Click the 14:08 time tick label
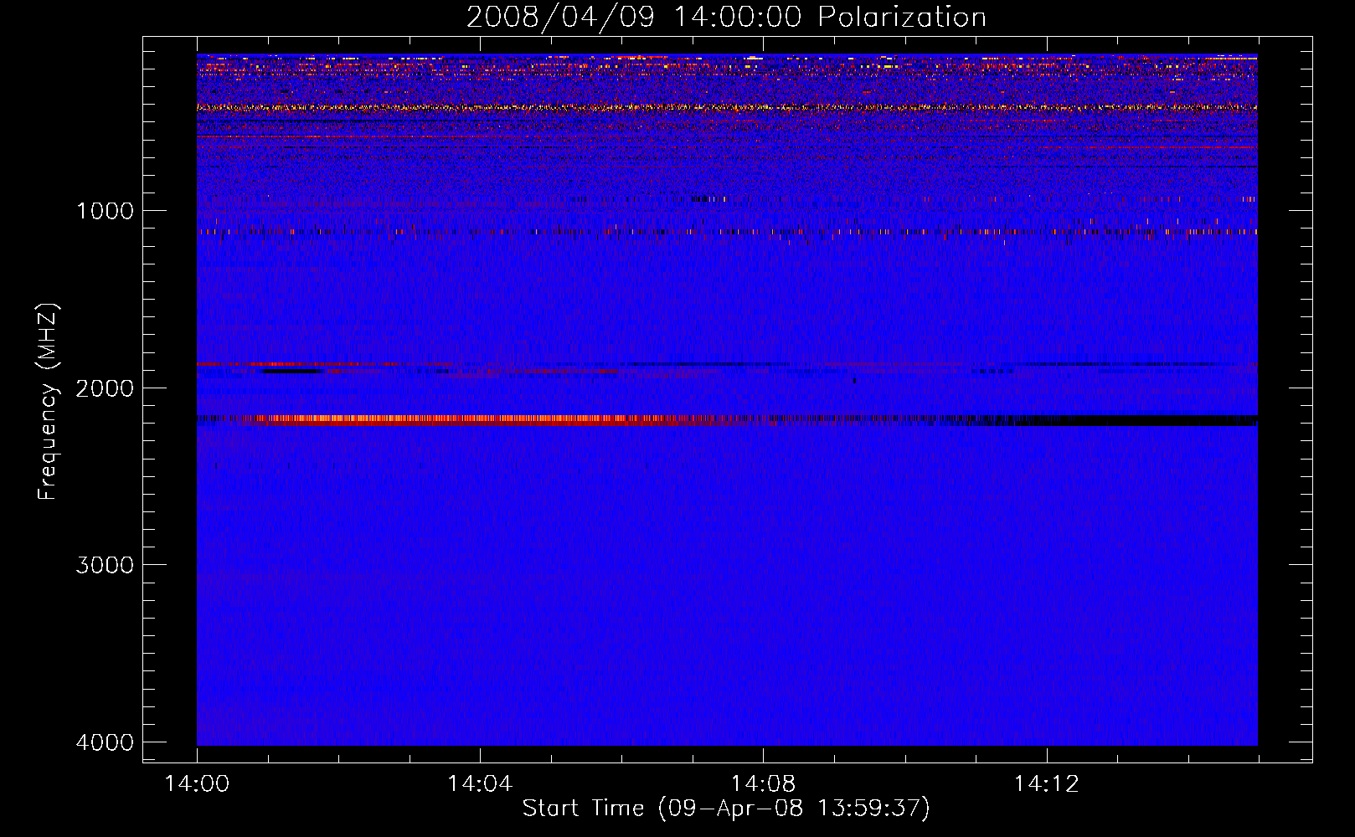 (x=763, y=783)
